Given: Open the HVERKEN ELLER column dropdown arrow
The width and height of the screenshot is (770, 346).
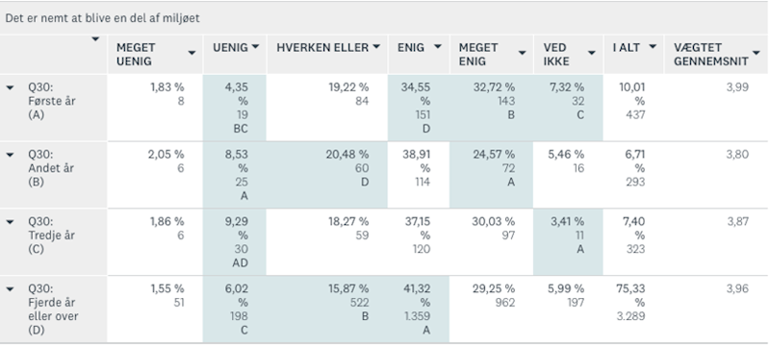Looking at the screenshot, I should pyautogui.click(x=376, y=47).
